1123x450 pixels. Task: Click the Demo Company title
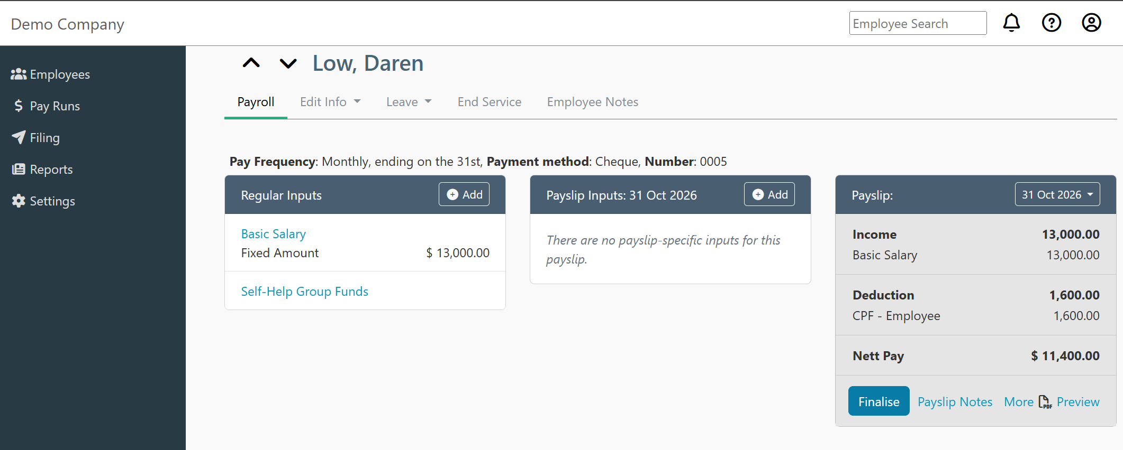pyautogui.click(x=68, y=24)
